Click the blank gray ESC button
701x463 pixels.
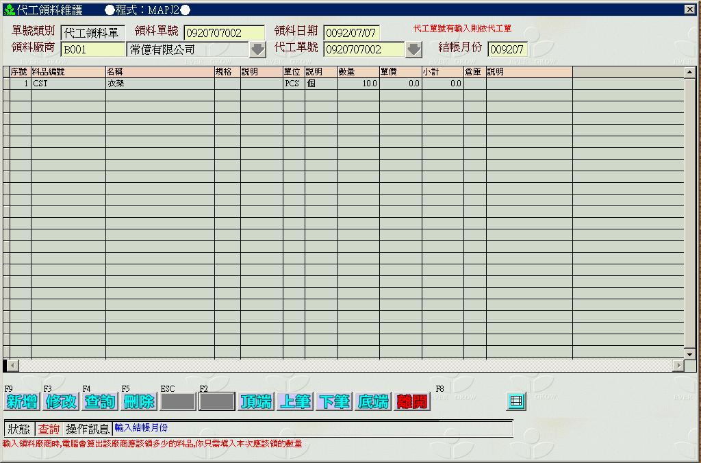click(178, 402)
